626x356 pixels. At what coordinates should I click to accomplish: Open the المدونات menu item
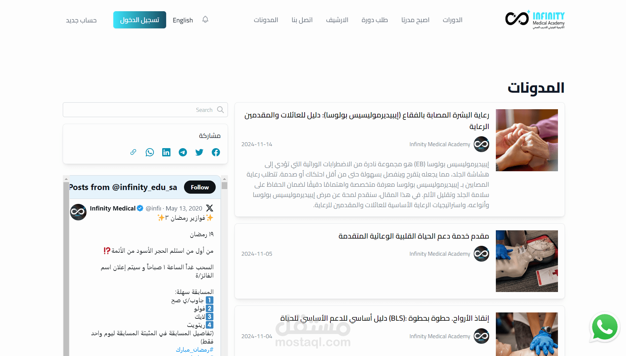coord(266,20)
